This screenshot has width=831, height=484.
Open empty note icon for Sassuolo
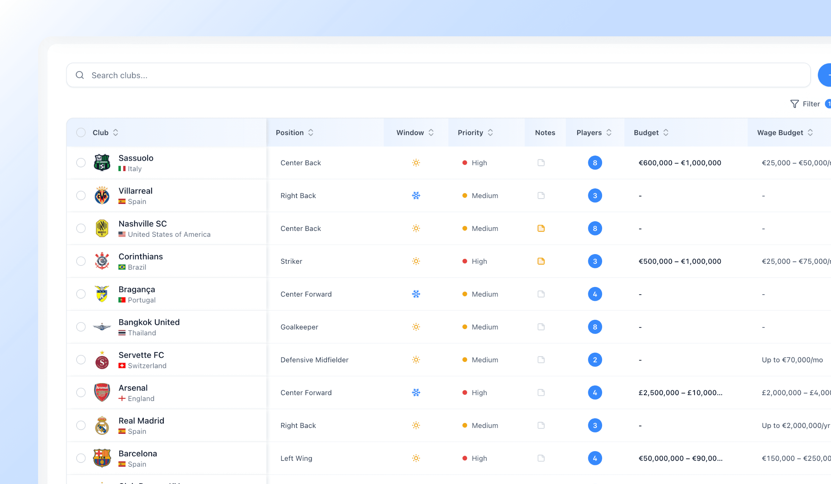(x=541, y=162)
